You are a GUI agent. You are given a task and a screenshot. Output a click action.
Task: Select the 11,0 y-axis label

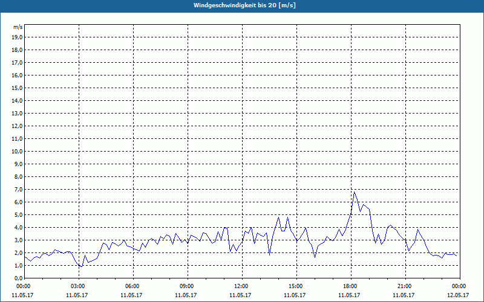(x=17, y=139)
